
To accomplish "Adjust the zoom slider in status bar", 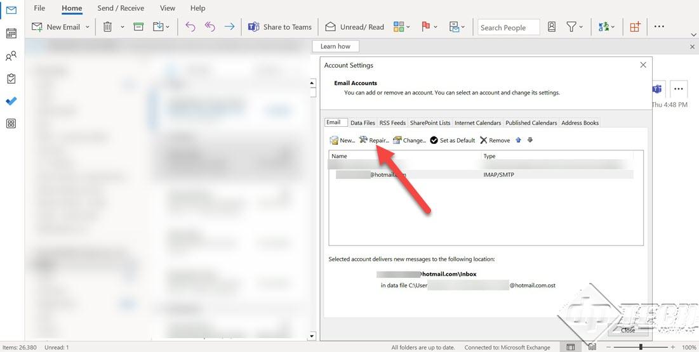I will 641,347.
